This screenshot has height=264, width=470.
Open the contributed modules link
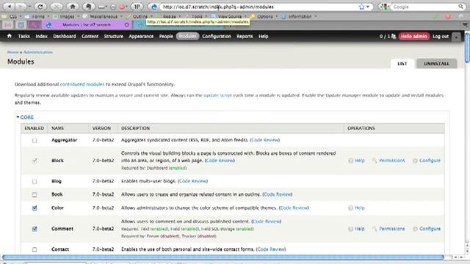click(82, 84)
